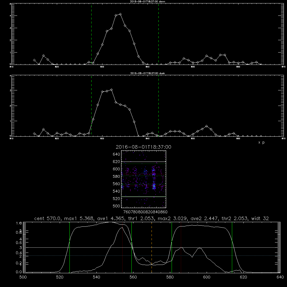The image size is (287, 287).
Task: Click the left green dashed line in dawn plot
Action: [x=91, y=34]
